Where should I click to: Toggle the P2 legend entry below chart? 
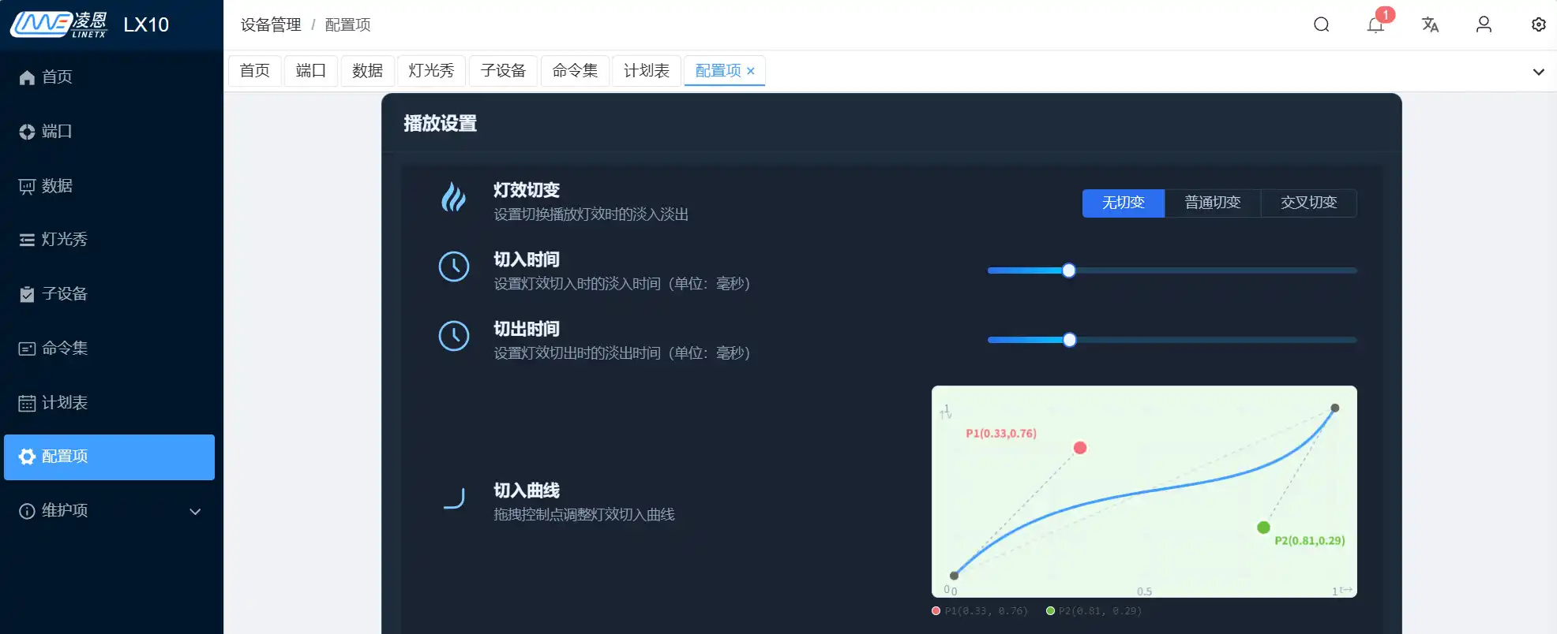[x=1094, y=611]
